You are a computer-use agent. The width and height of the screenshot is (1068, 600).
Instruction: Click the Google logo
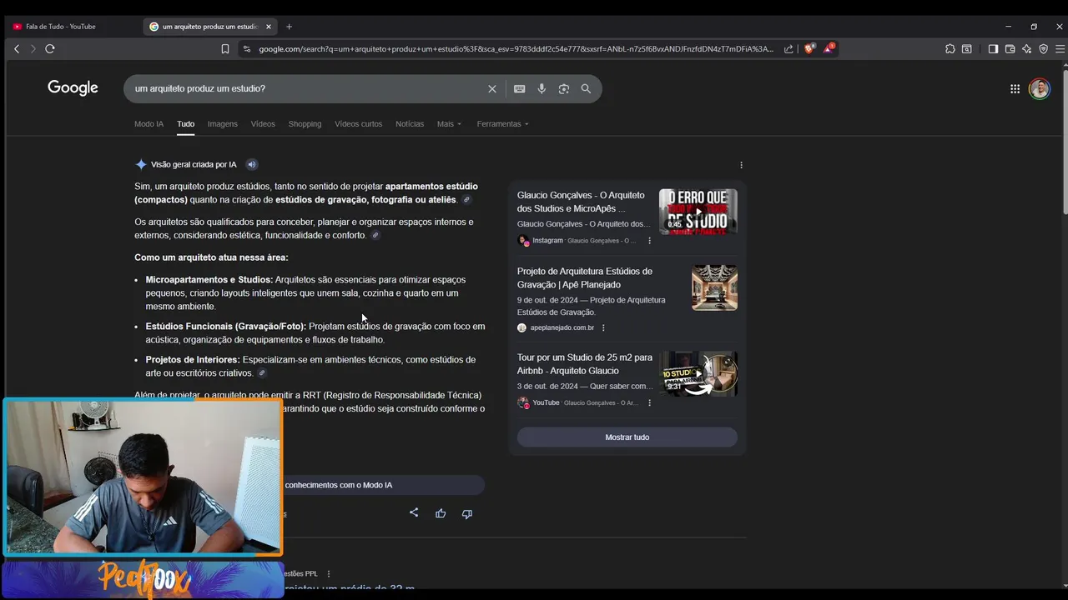click(73, 88)
